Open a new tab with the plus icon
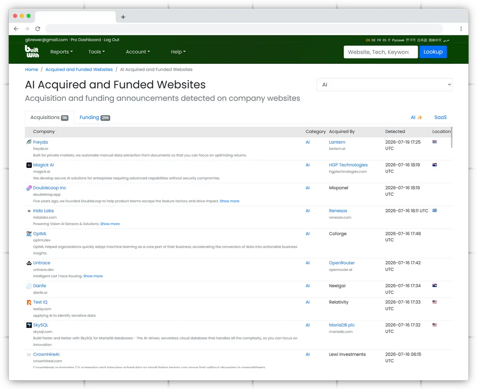Image resolution: width=477 pixels, height=389 pixels. 123,17
